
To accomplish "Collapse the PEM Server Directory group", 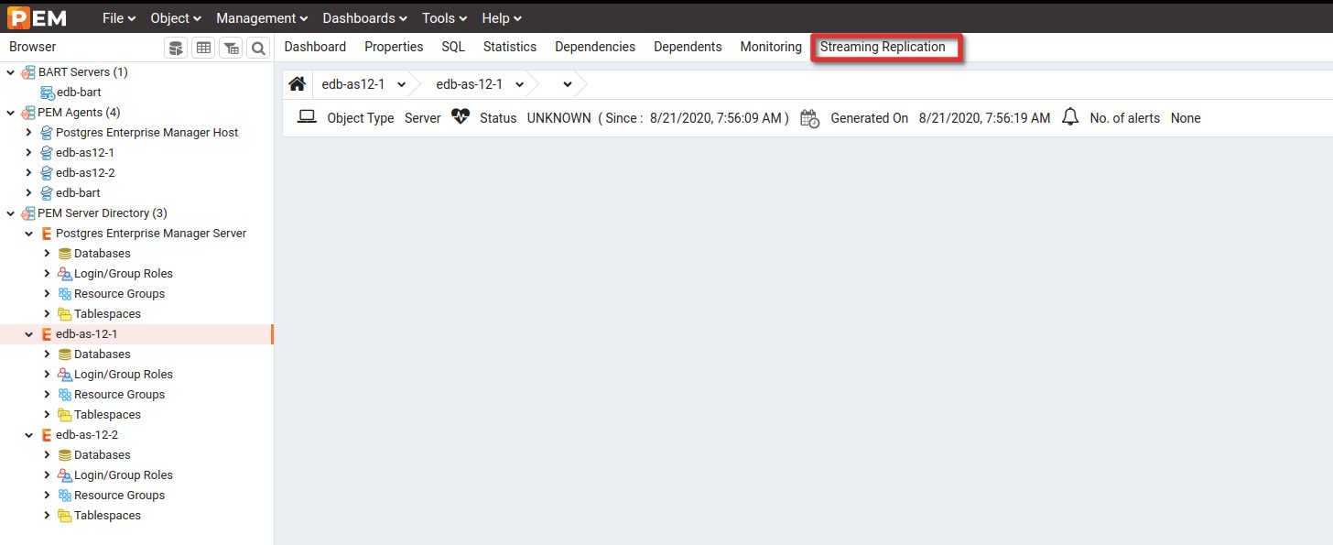I will (x=11, y=213).
